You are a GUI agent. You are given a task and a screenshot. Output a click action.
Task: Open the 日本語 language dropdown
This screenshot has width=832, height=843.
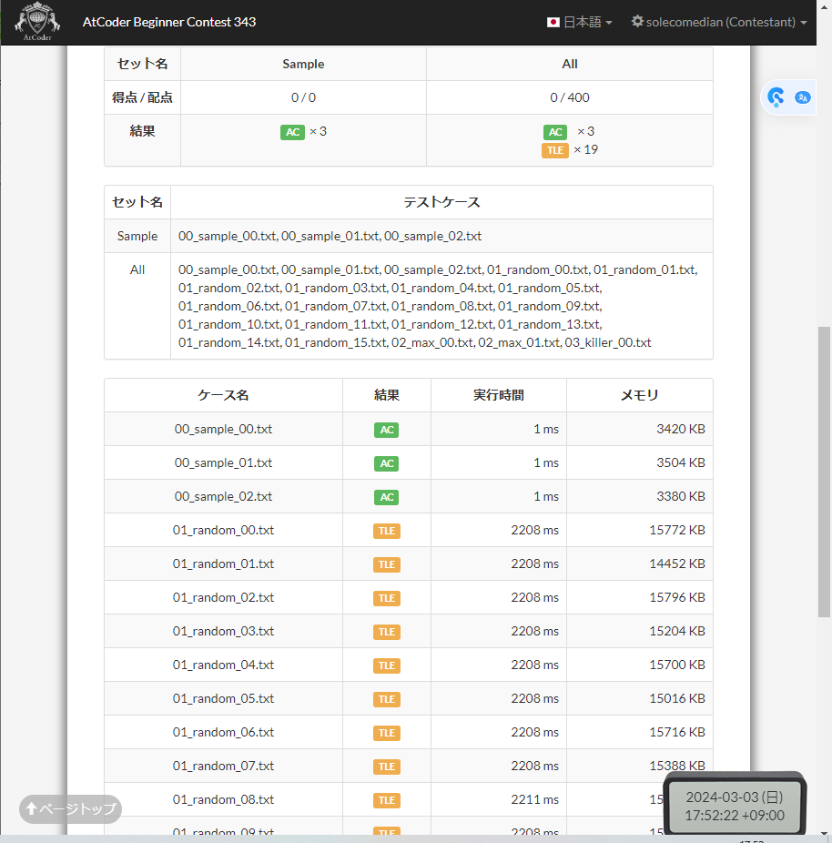(579, 22)
